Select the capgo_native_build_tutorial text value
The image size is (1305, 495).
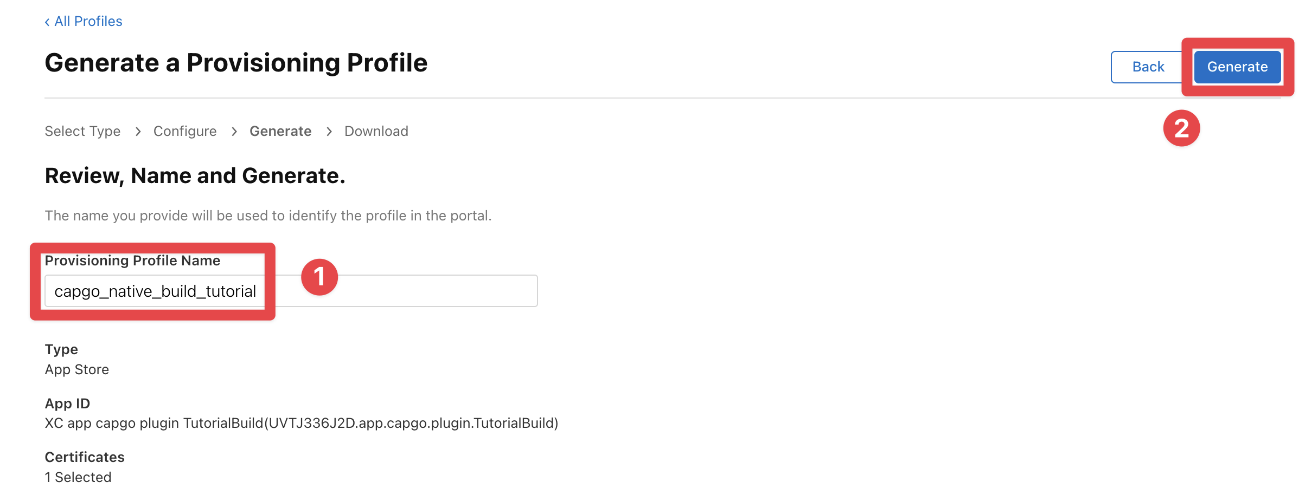[x=155, y=291]
